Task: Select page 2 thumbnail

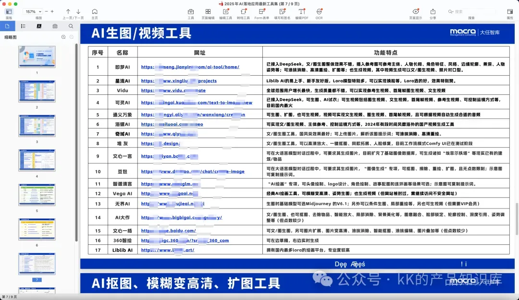Action: [x=37, y=91]
